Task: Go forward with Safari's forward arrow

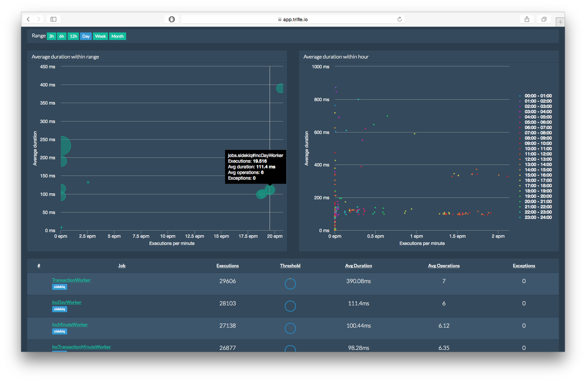Action: tap(39, 19)
